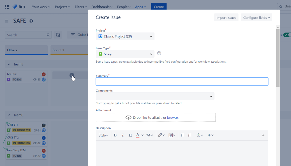The width and height of the screenshot is (291, 166).
Task: Click the board search magnifier icon
Action: tap(48, 35)
